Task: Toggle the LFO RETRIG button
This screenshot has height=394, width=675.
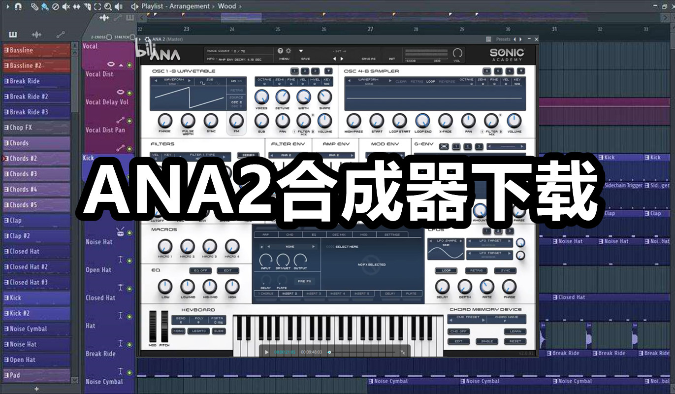Action: (476, 270)
